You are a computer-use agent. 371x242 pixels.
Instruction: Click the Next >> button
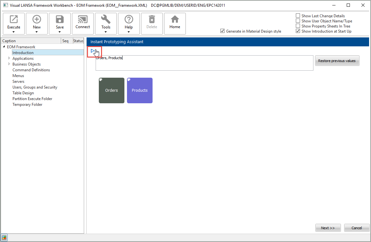(328, 228)
